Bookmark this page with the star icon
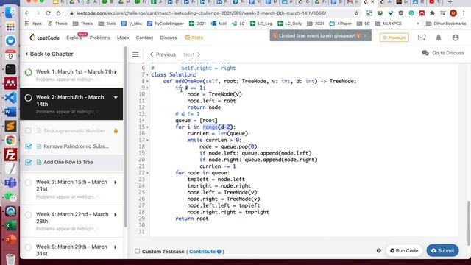Screen dimensions: 471x265 click(356, 13)
